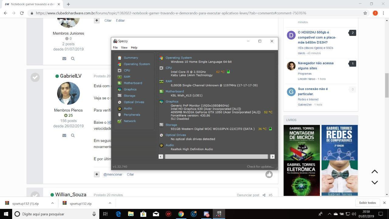The image size is (389, 219).
Task: Open HD502HJ 500gb topic link
Action: coord(317,37)
